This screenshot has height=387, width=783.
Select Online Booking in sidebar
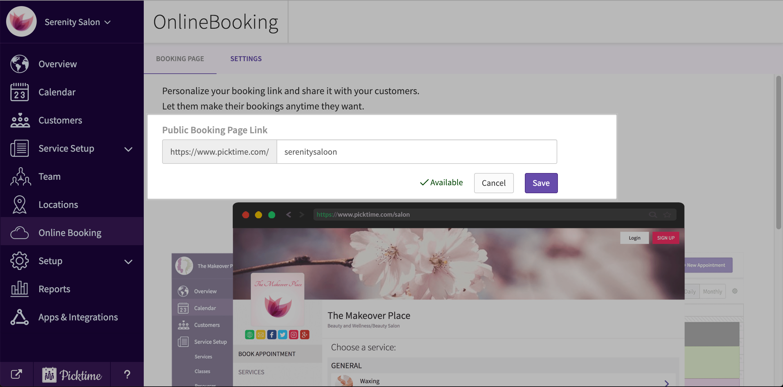point(70,233)
